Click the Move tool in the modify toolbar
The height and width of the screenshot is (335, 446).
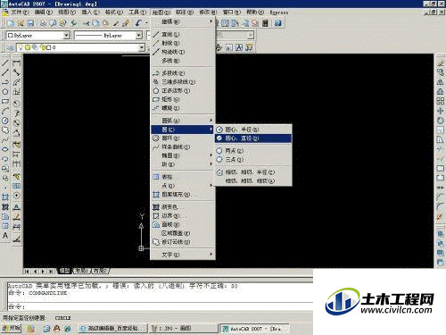[x=441, y=111]
